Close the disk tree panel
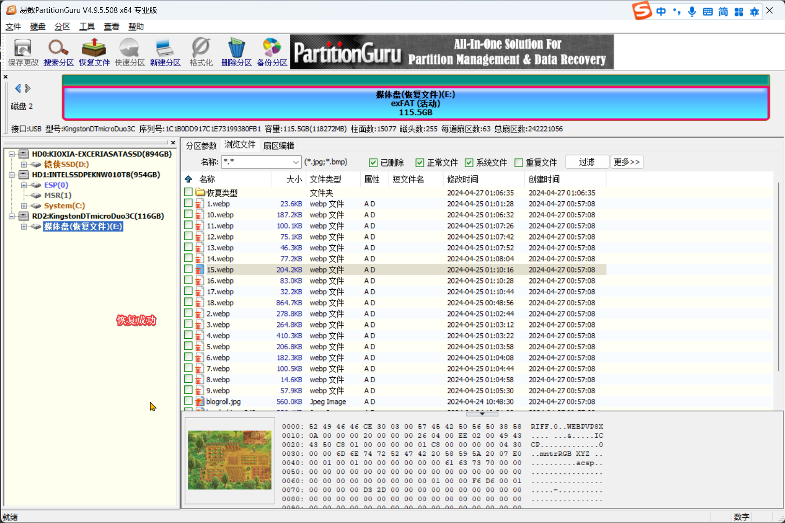The height and width of the screenshot is (523, 785). (x=173, y=143)
